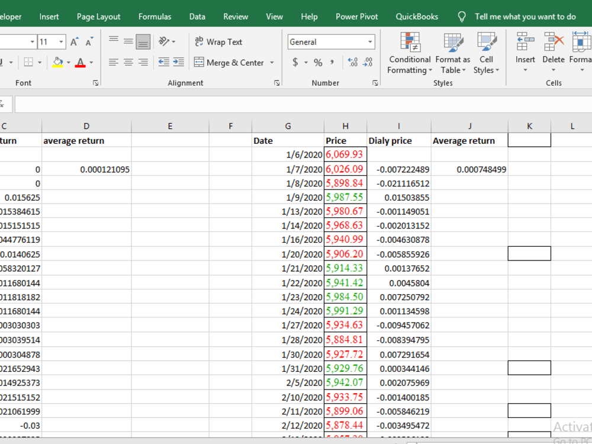Image resolution: width=592 pixels, height=444 pixels.
Task: Open font color dropdown arrow
Action: (x=91, y=62)
